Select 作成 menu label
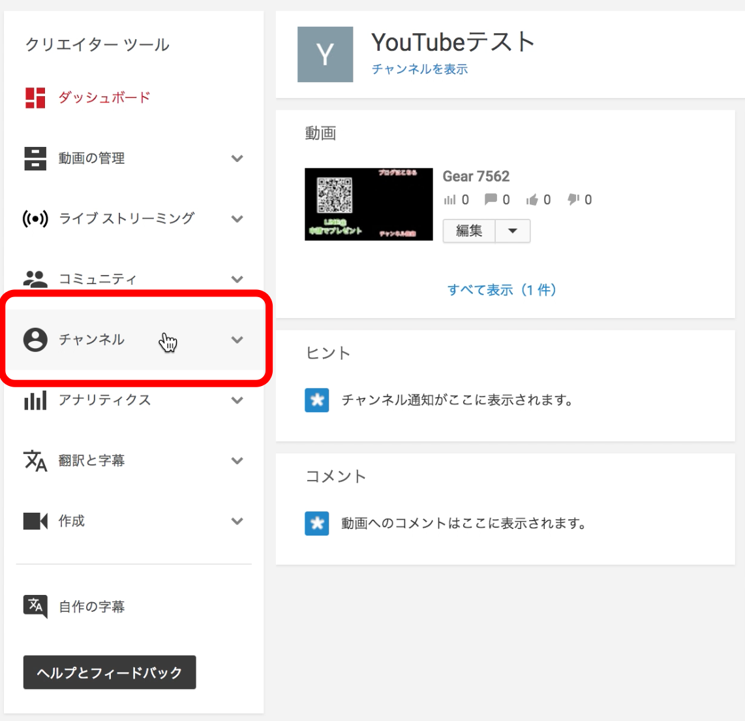745x721 pixels. [x=72, y=521]
